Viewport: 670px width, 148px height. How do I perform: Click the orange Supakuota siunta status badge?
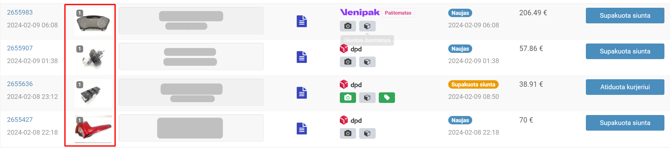coord(473,85)
